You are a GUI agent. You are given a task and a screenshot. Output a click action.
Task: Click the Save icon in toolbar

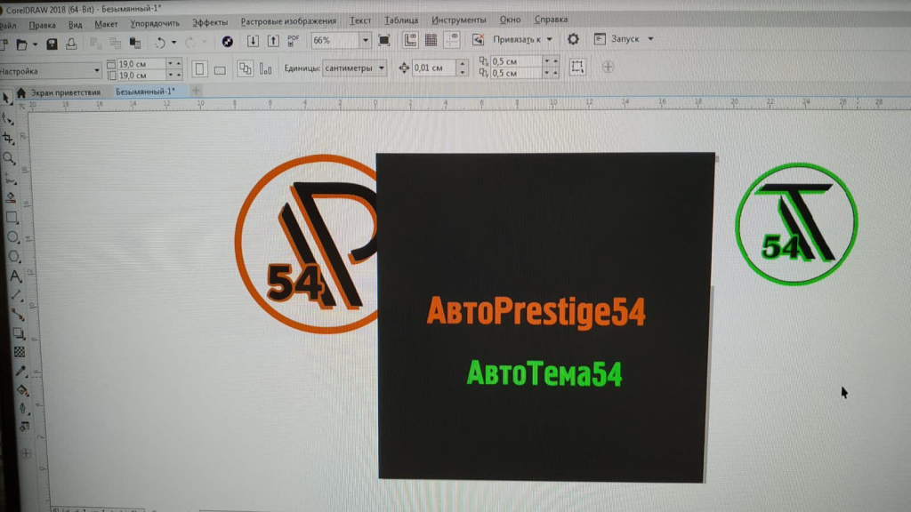(x=52, y=42)
